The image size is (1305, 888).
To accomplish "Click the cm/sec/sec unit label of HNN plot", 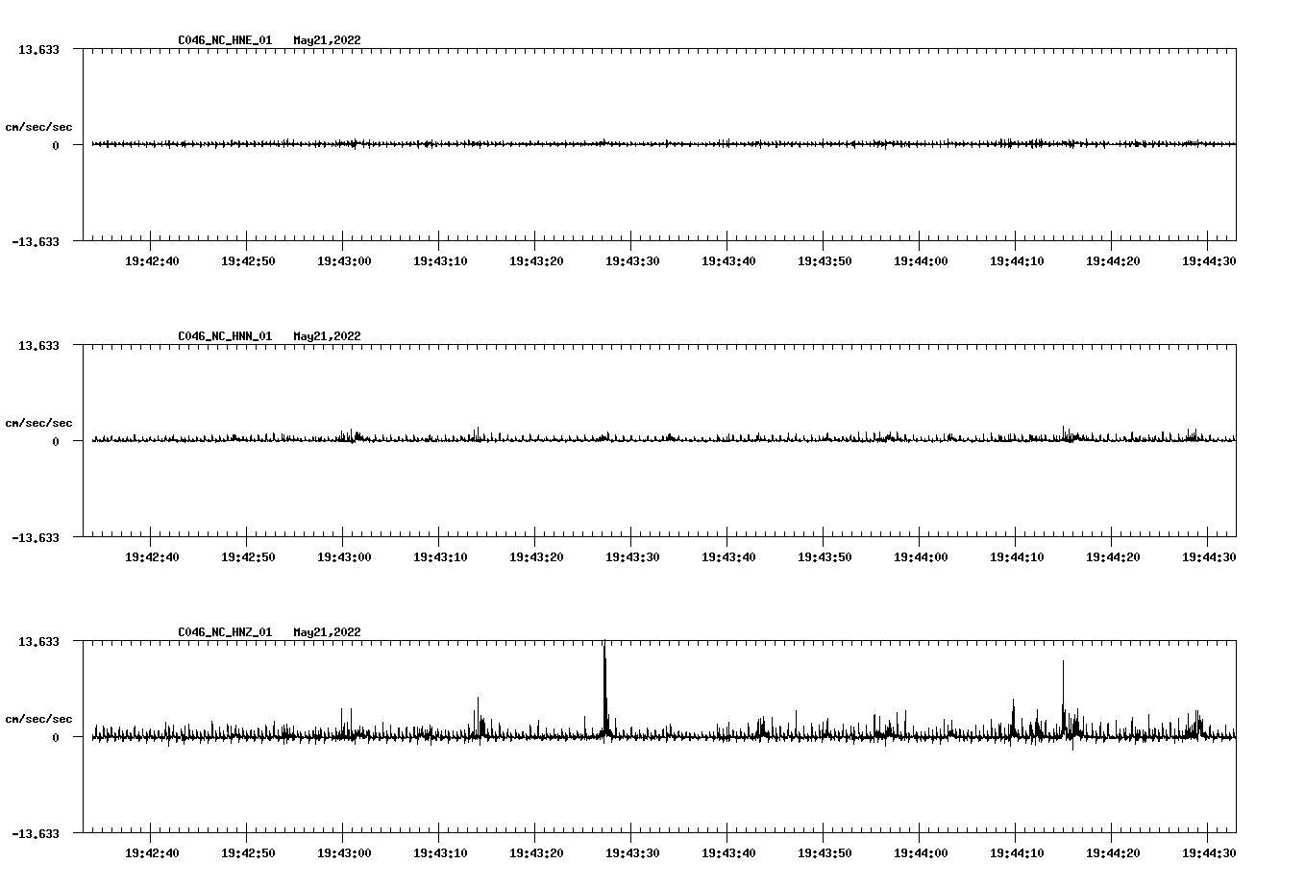I will (x=39, y=423).
